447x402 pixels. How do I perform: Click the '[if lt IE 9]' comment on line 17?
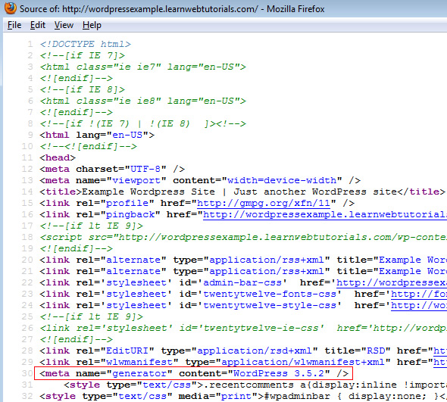point(91,226)
